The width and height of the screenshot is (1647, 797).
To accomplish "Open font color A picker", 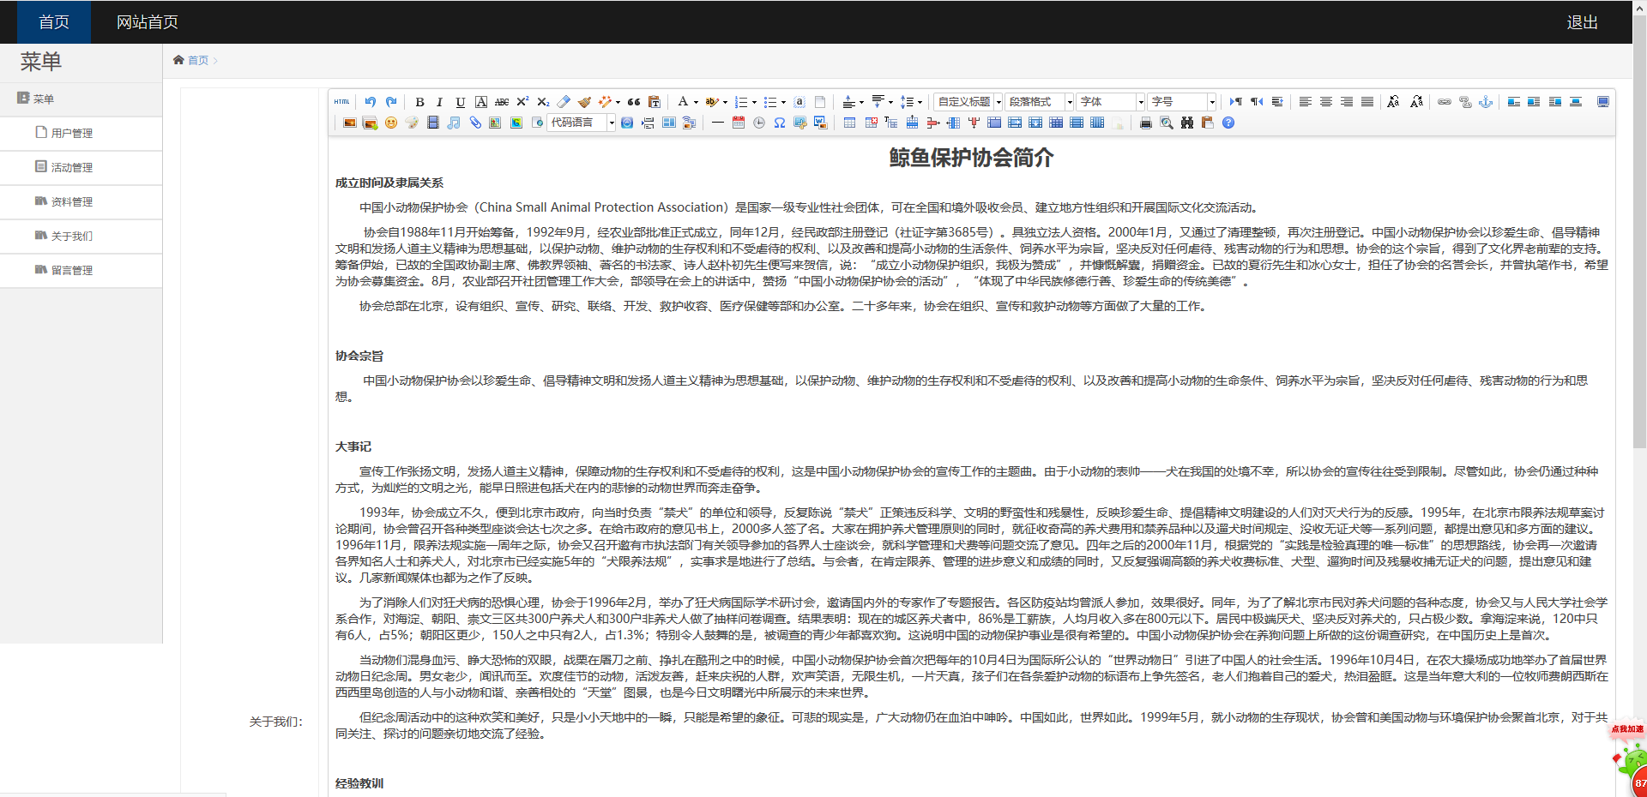I will 683,102.
